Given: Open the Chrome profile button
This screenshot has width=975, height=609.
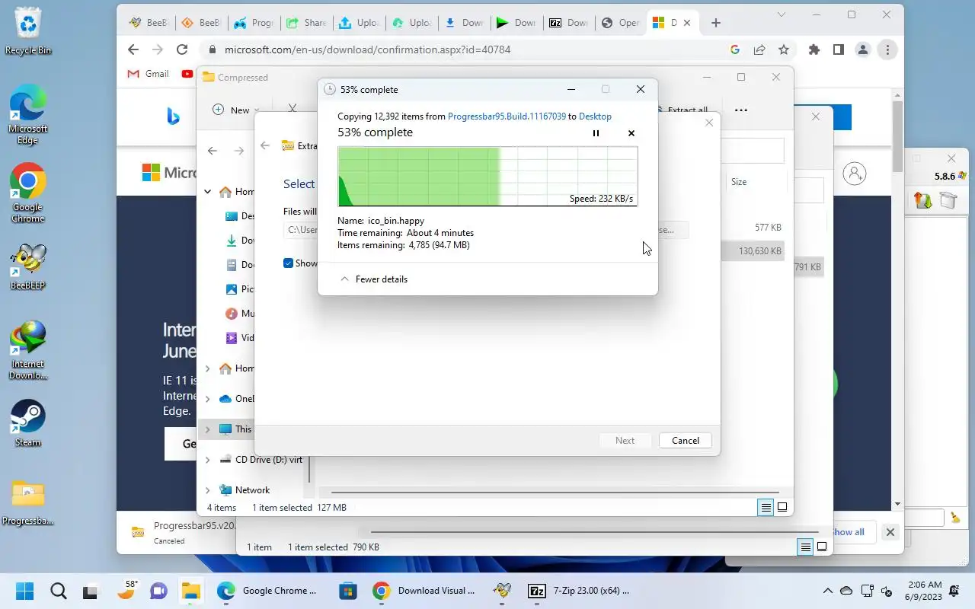Looking at the screenshot, I should pyautogui.click(x=862, y=49).
